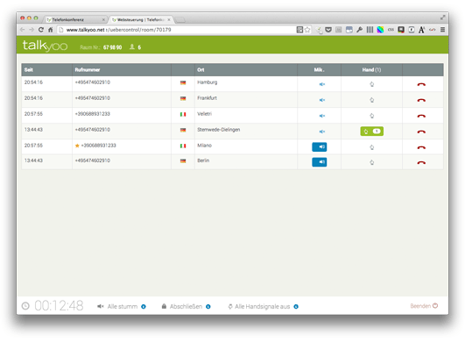Screen dimensions: 465x342
Task: Open a new browser tab
Action: 180,20
